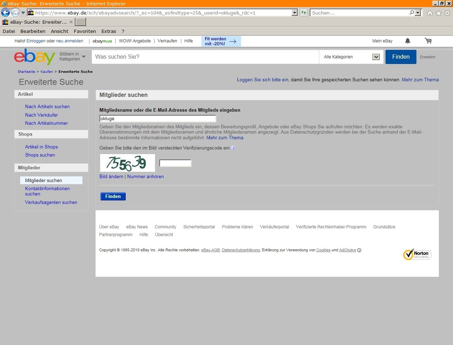Open the Favorites star icon
The height and width of the screenshot is (345, 453).
438,13
